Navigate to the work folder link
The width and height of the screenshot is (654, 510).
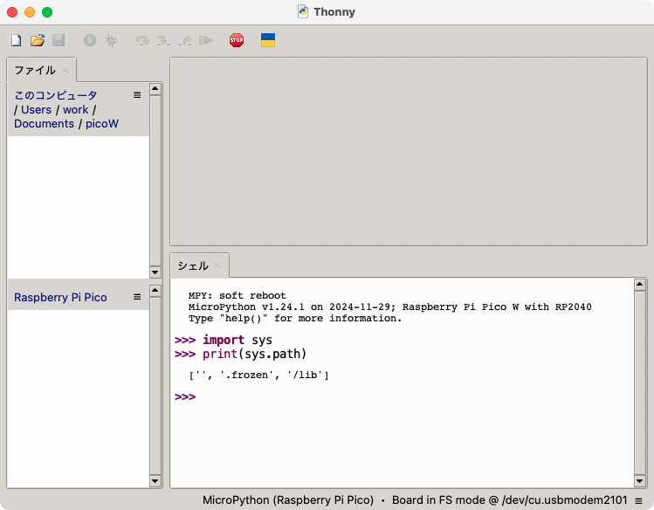click(x=75, y=110)
